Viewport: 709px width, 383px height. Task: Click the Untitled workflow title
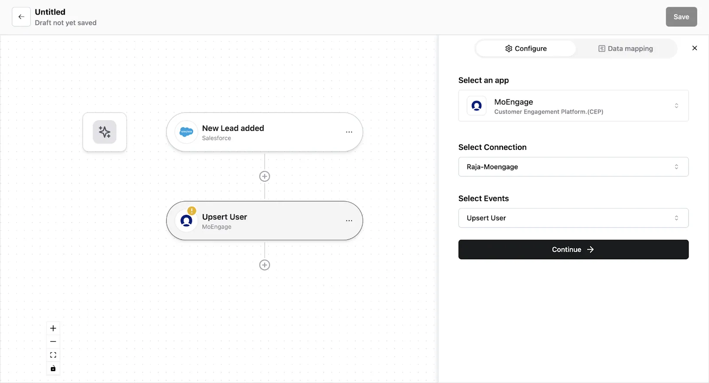pyautogui.click(x=50, y=12)
